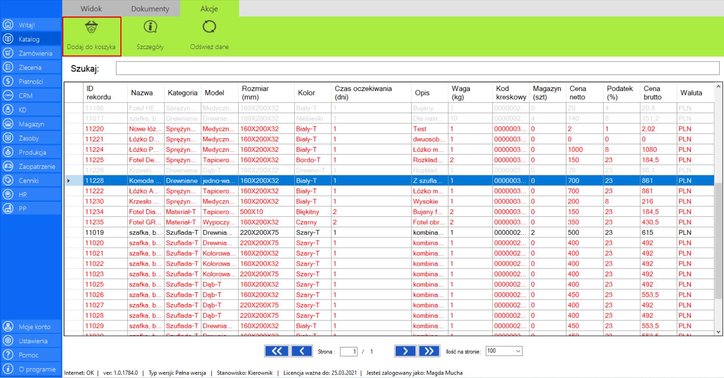Image resolution: width=724 pixels, height=378 pixels.
Task: Click the Odśwież dane refresh icon
Action: coord(209,27)
